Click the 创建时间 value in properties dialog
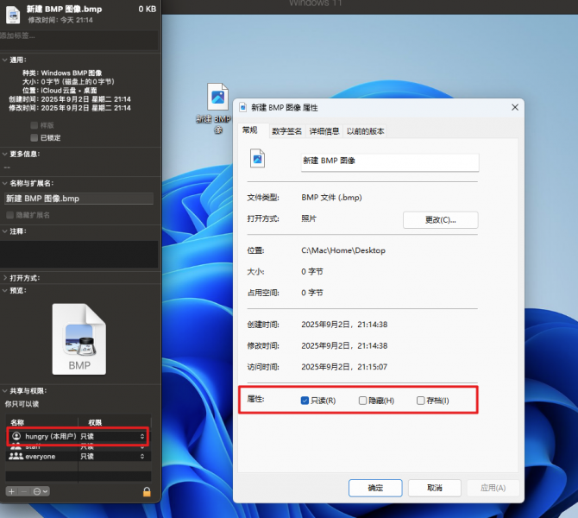The width and height of the screenshot is (578, 518). (x=344, y=325)
